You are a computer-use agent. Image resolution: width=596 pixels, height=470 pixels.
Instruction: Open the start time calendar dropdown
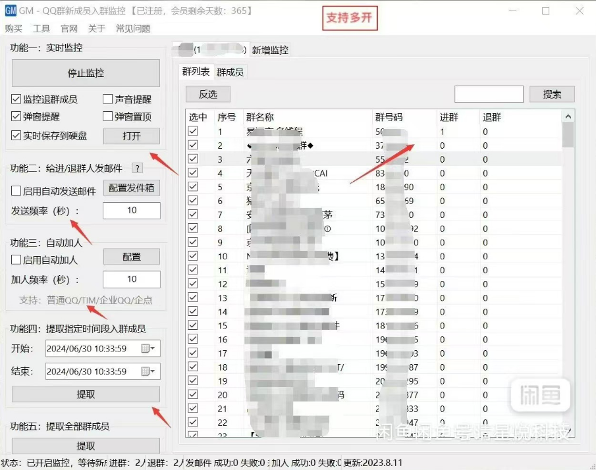click(x=148, y=348)
